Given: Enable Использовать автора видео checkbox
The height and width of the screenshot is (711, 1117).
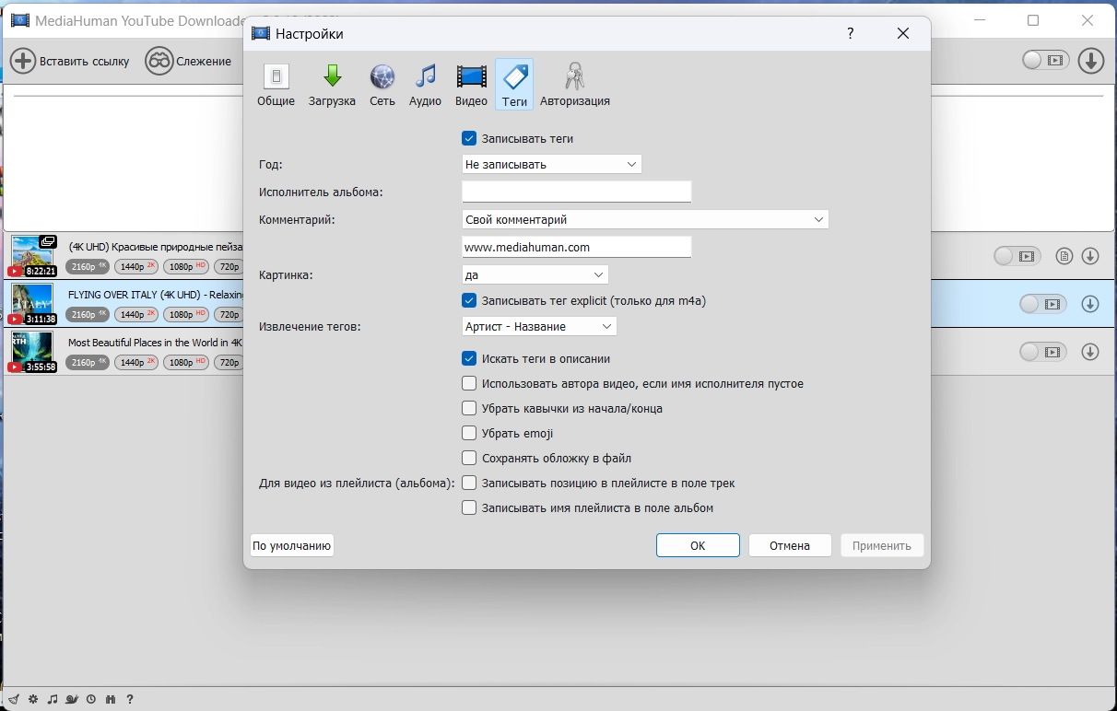Looking at the screenshot, I should point(469,383).
